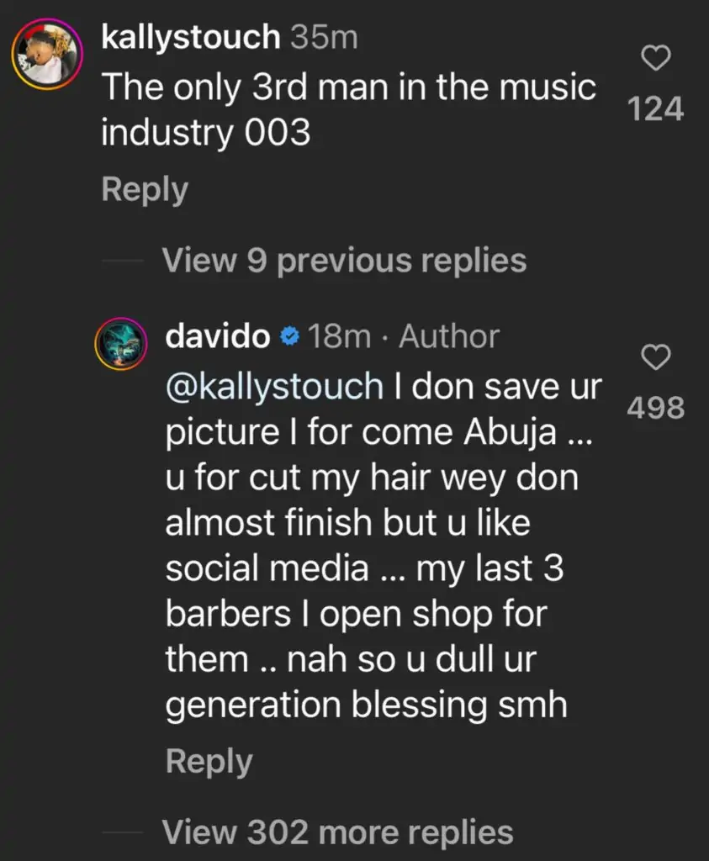This screenshot has height=861, width=709.
Task: Open the kallystouch username link
Action: click(x=190, y=38)
